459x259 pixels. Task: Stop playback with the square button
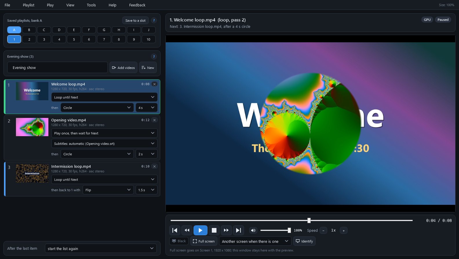[x=214, y=230]
